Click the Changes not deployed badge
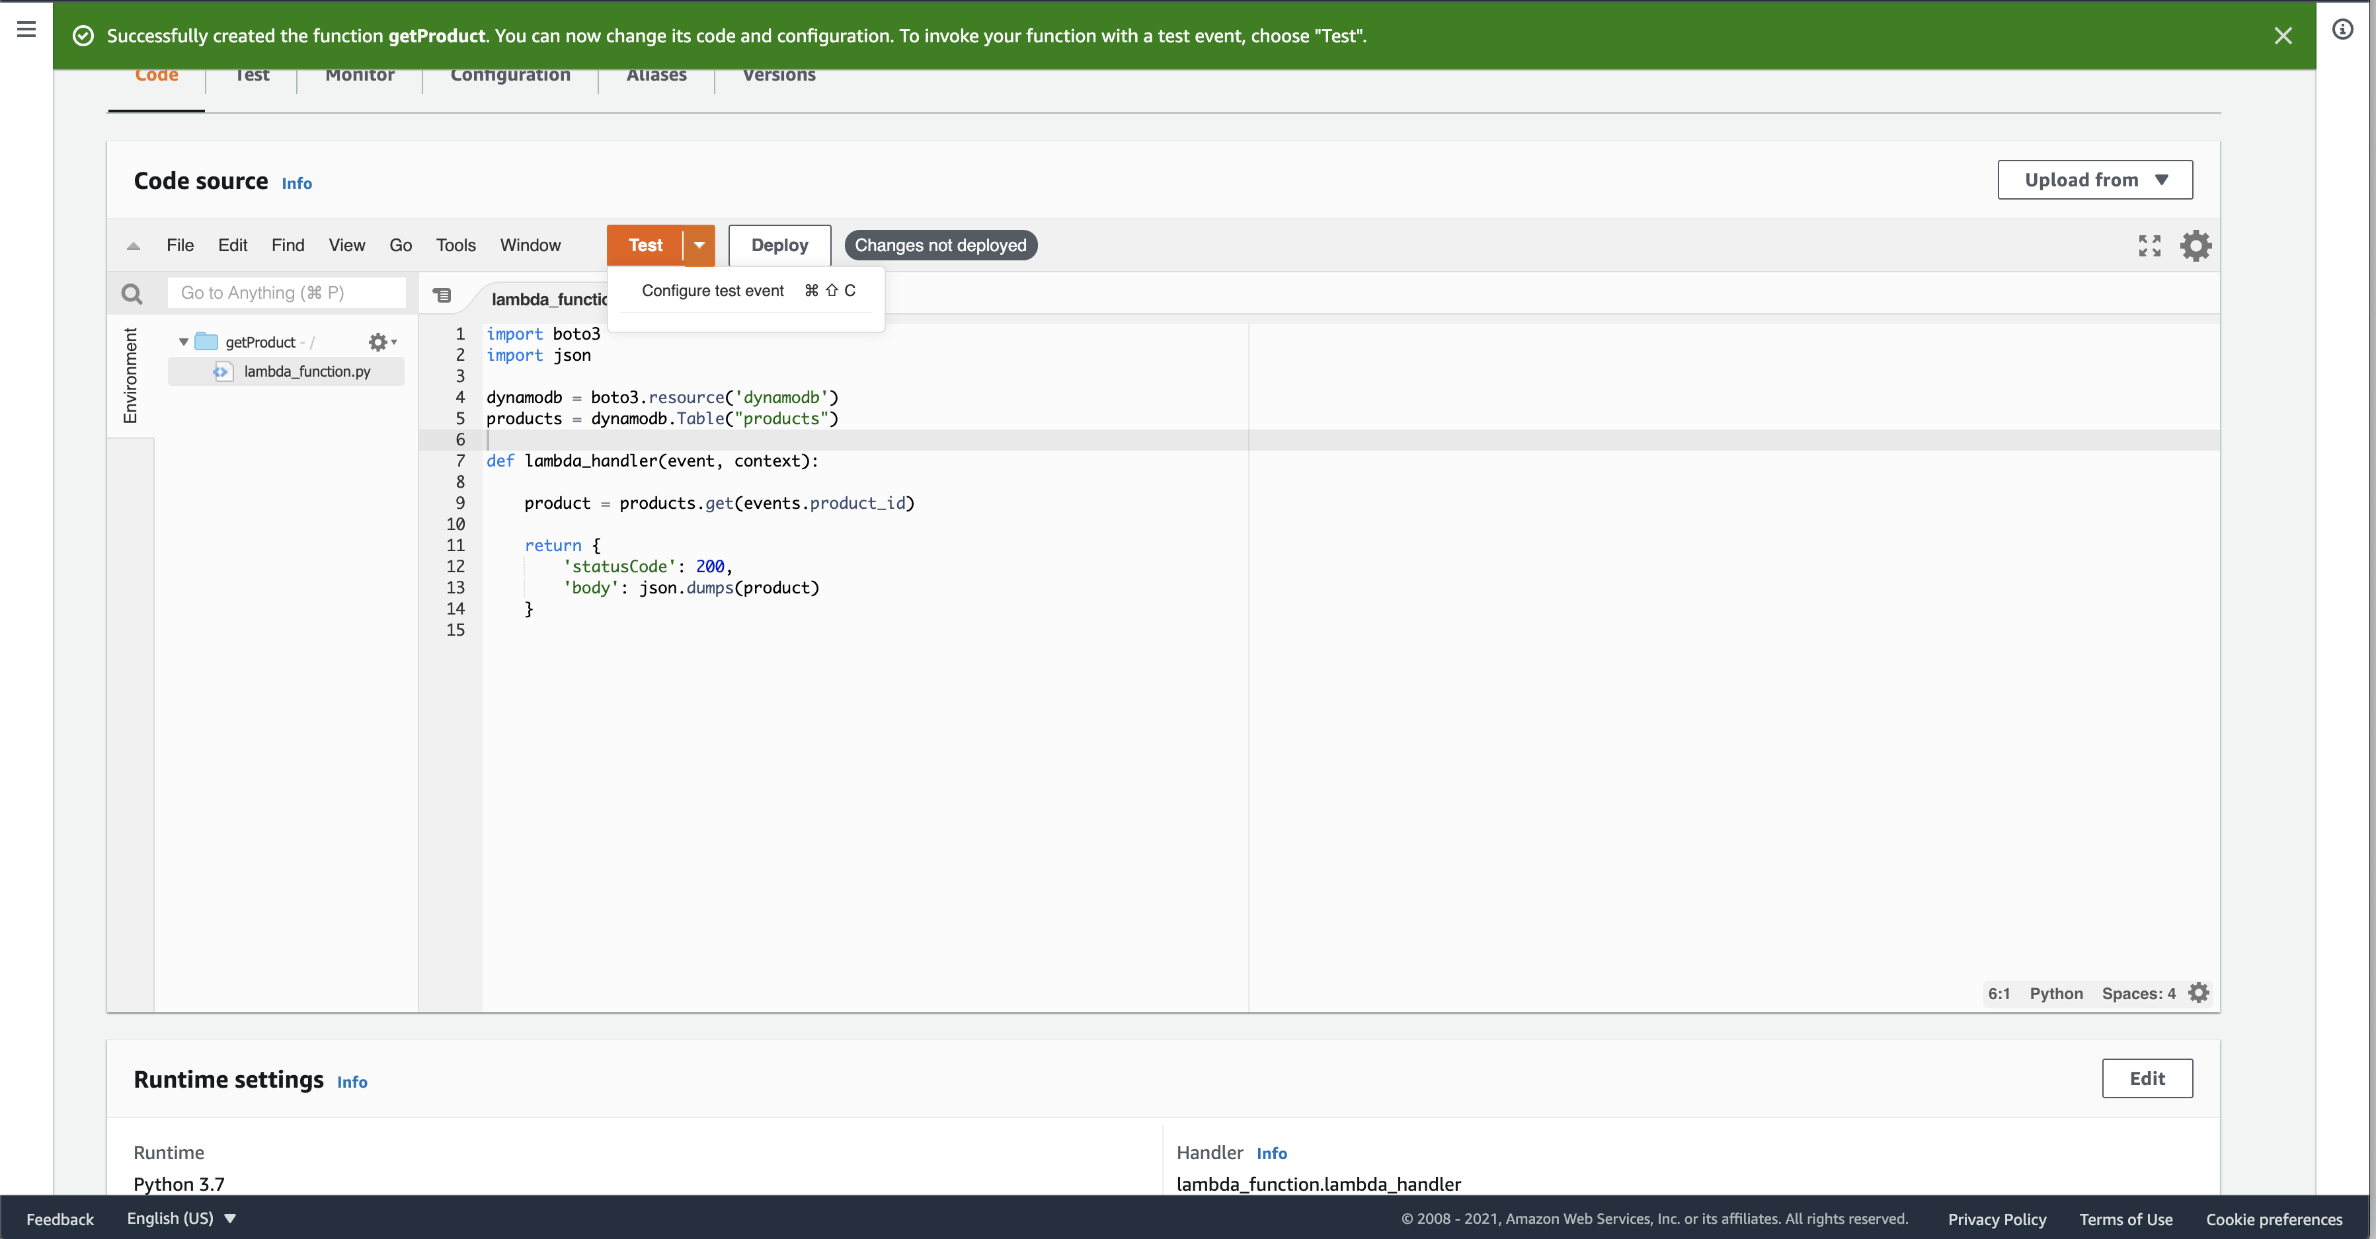 click(x=940, y=245)
